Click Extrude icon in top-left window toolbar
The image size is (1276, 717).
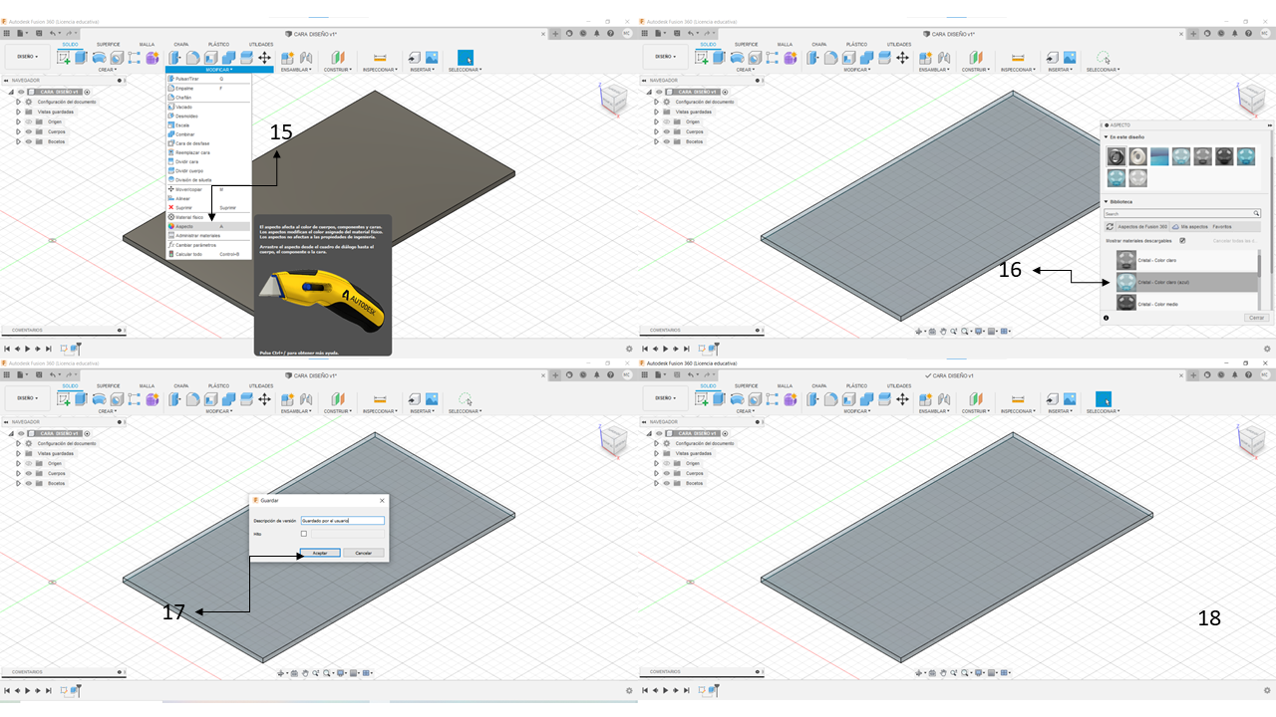pos(80,58)
